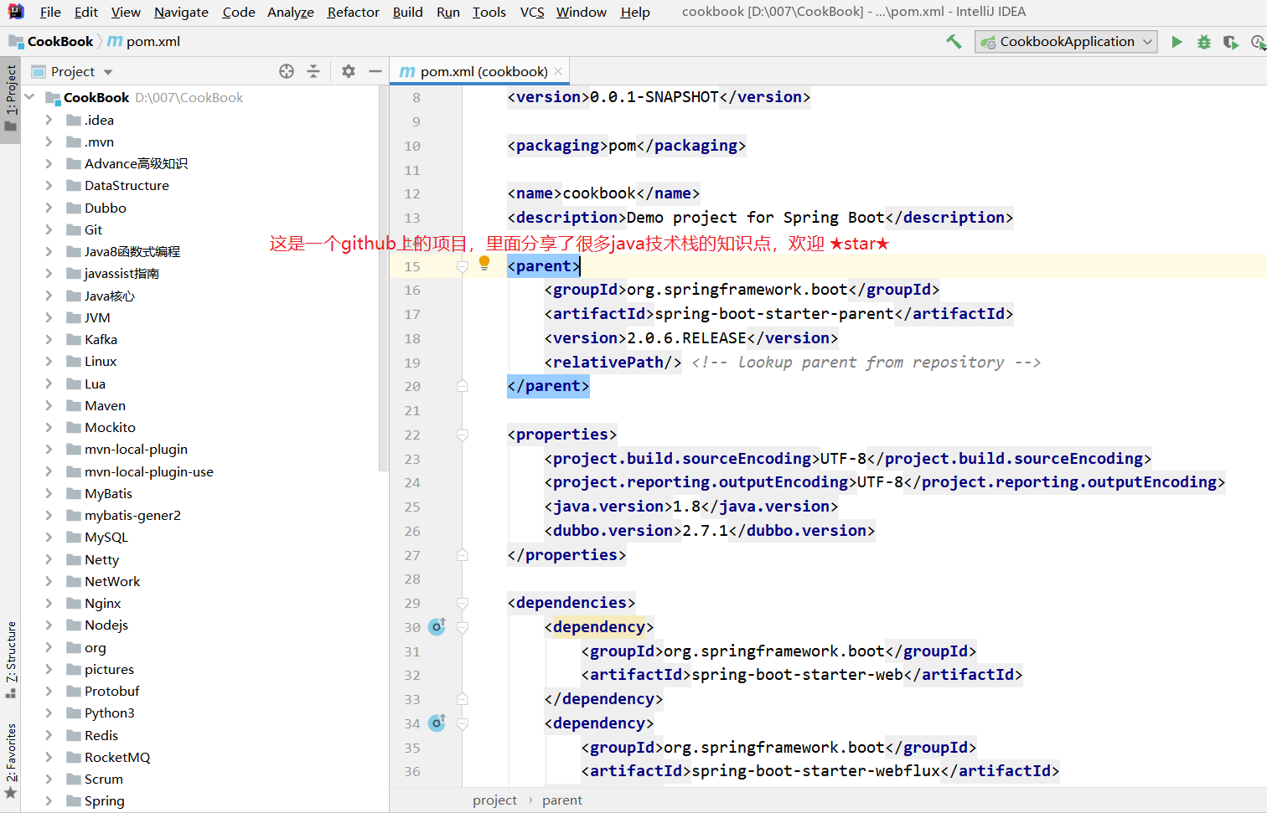
Task: Select the Maven folder
Action: [x=105, y=405]
